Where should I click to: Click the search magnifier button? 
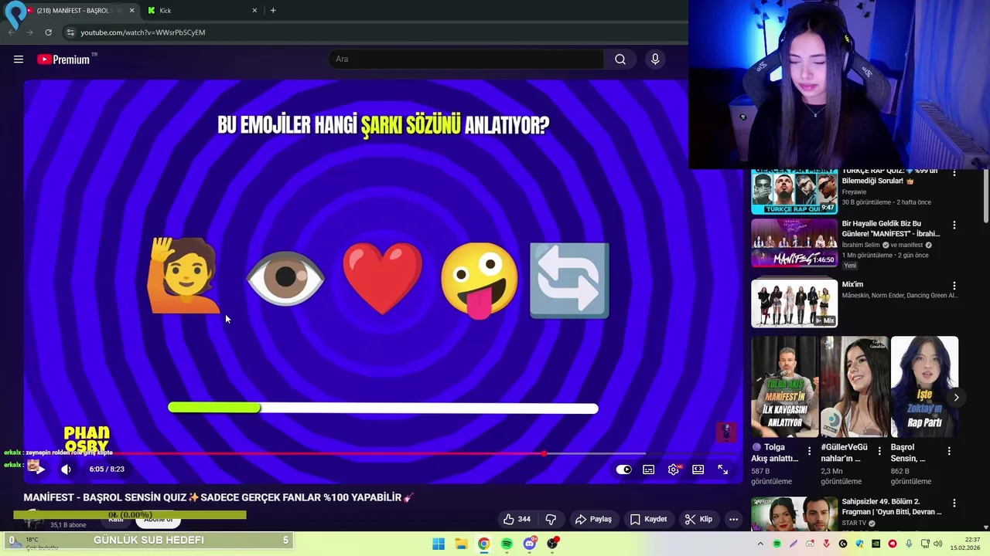[x=620, y=59]
